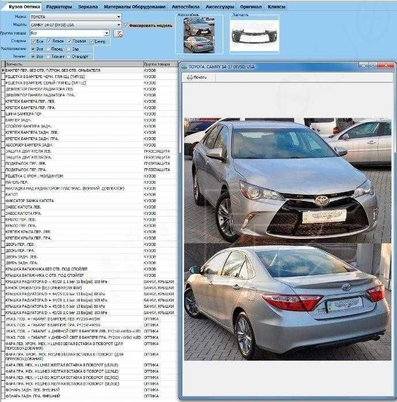This screenshot has width=397, height=402.
Task: Uncheck the Правая side checkbox
Action: pyautogui.click(x=70, y=41)
